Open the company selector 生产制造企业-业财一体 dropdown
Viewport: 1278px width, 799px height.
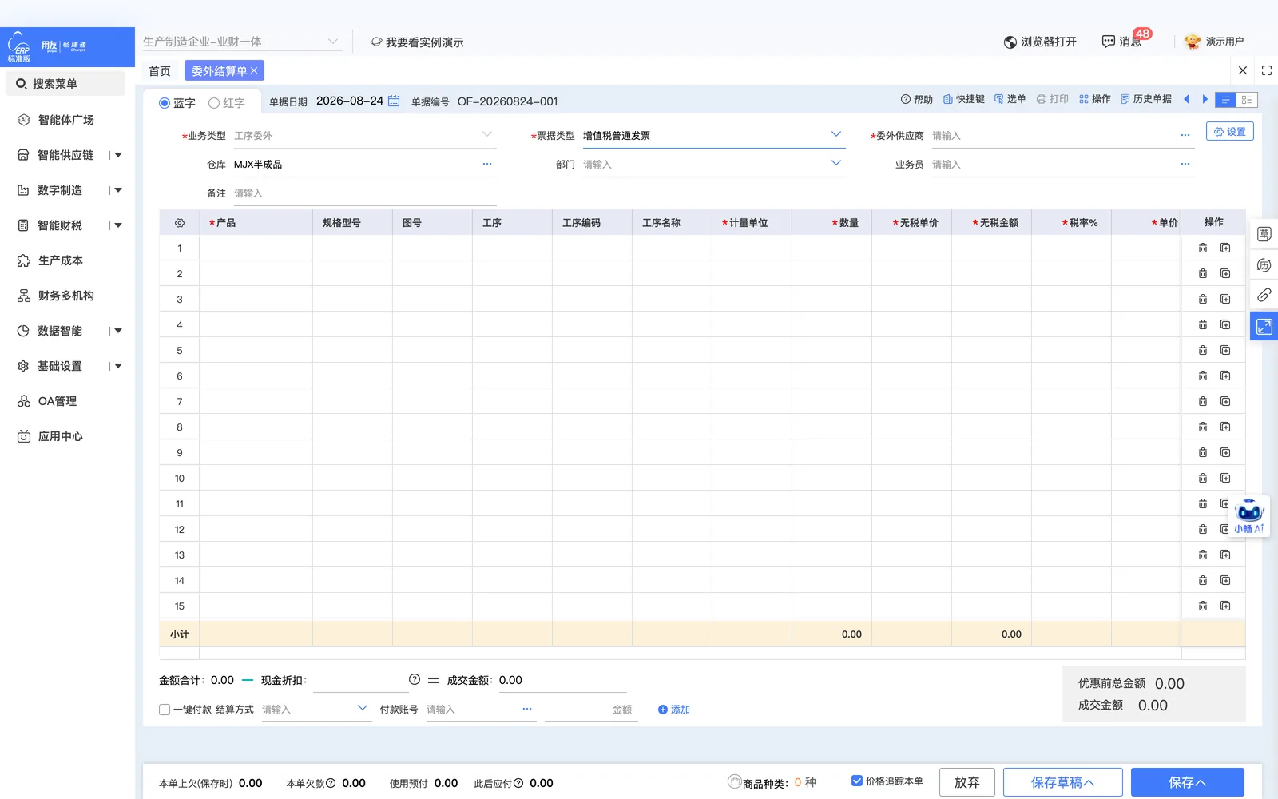point(242,42)
